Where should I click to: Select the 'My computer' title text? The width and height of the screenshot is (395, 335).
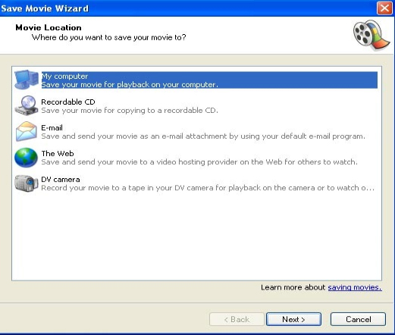[64, 76]
